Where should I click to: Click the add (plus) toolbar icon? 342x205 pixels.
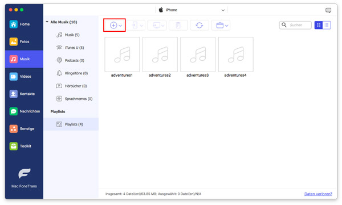pos(113,25)
